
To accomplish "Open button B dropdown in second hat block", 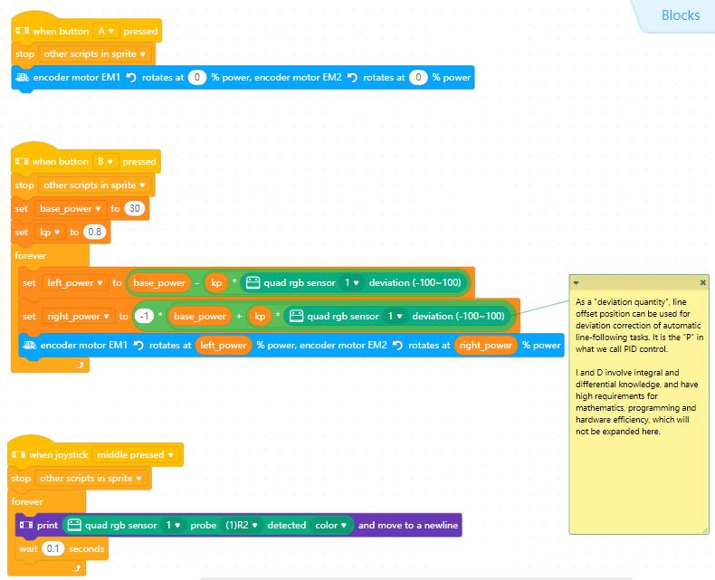I will (x=105, y=161).
